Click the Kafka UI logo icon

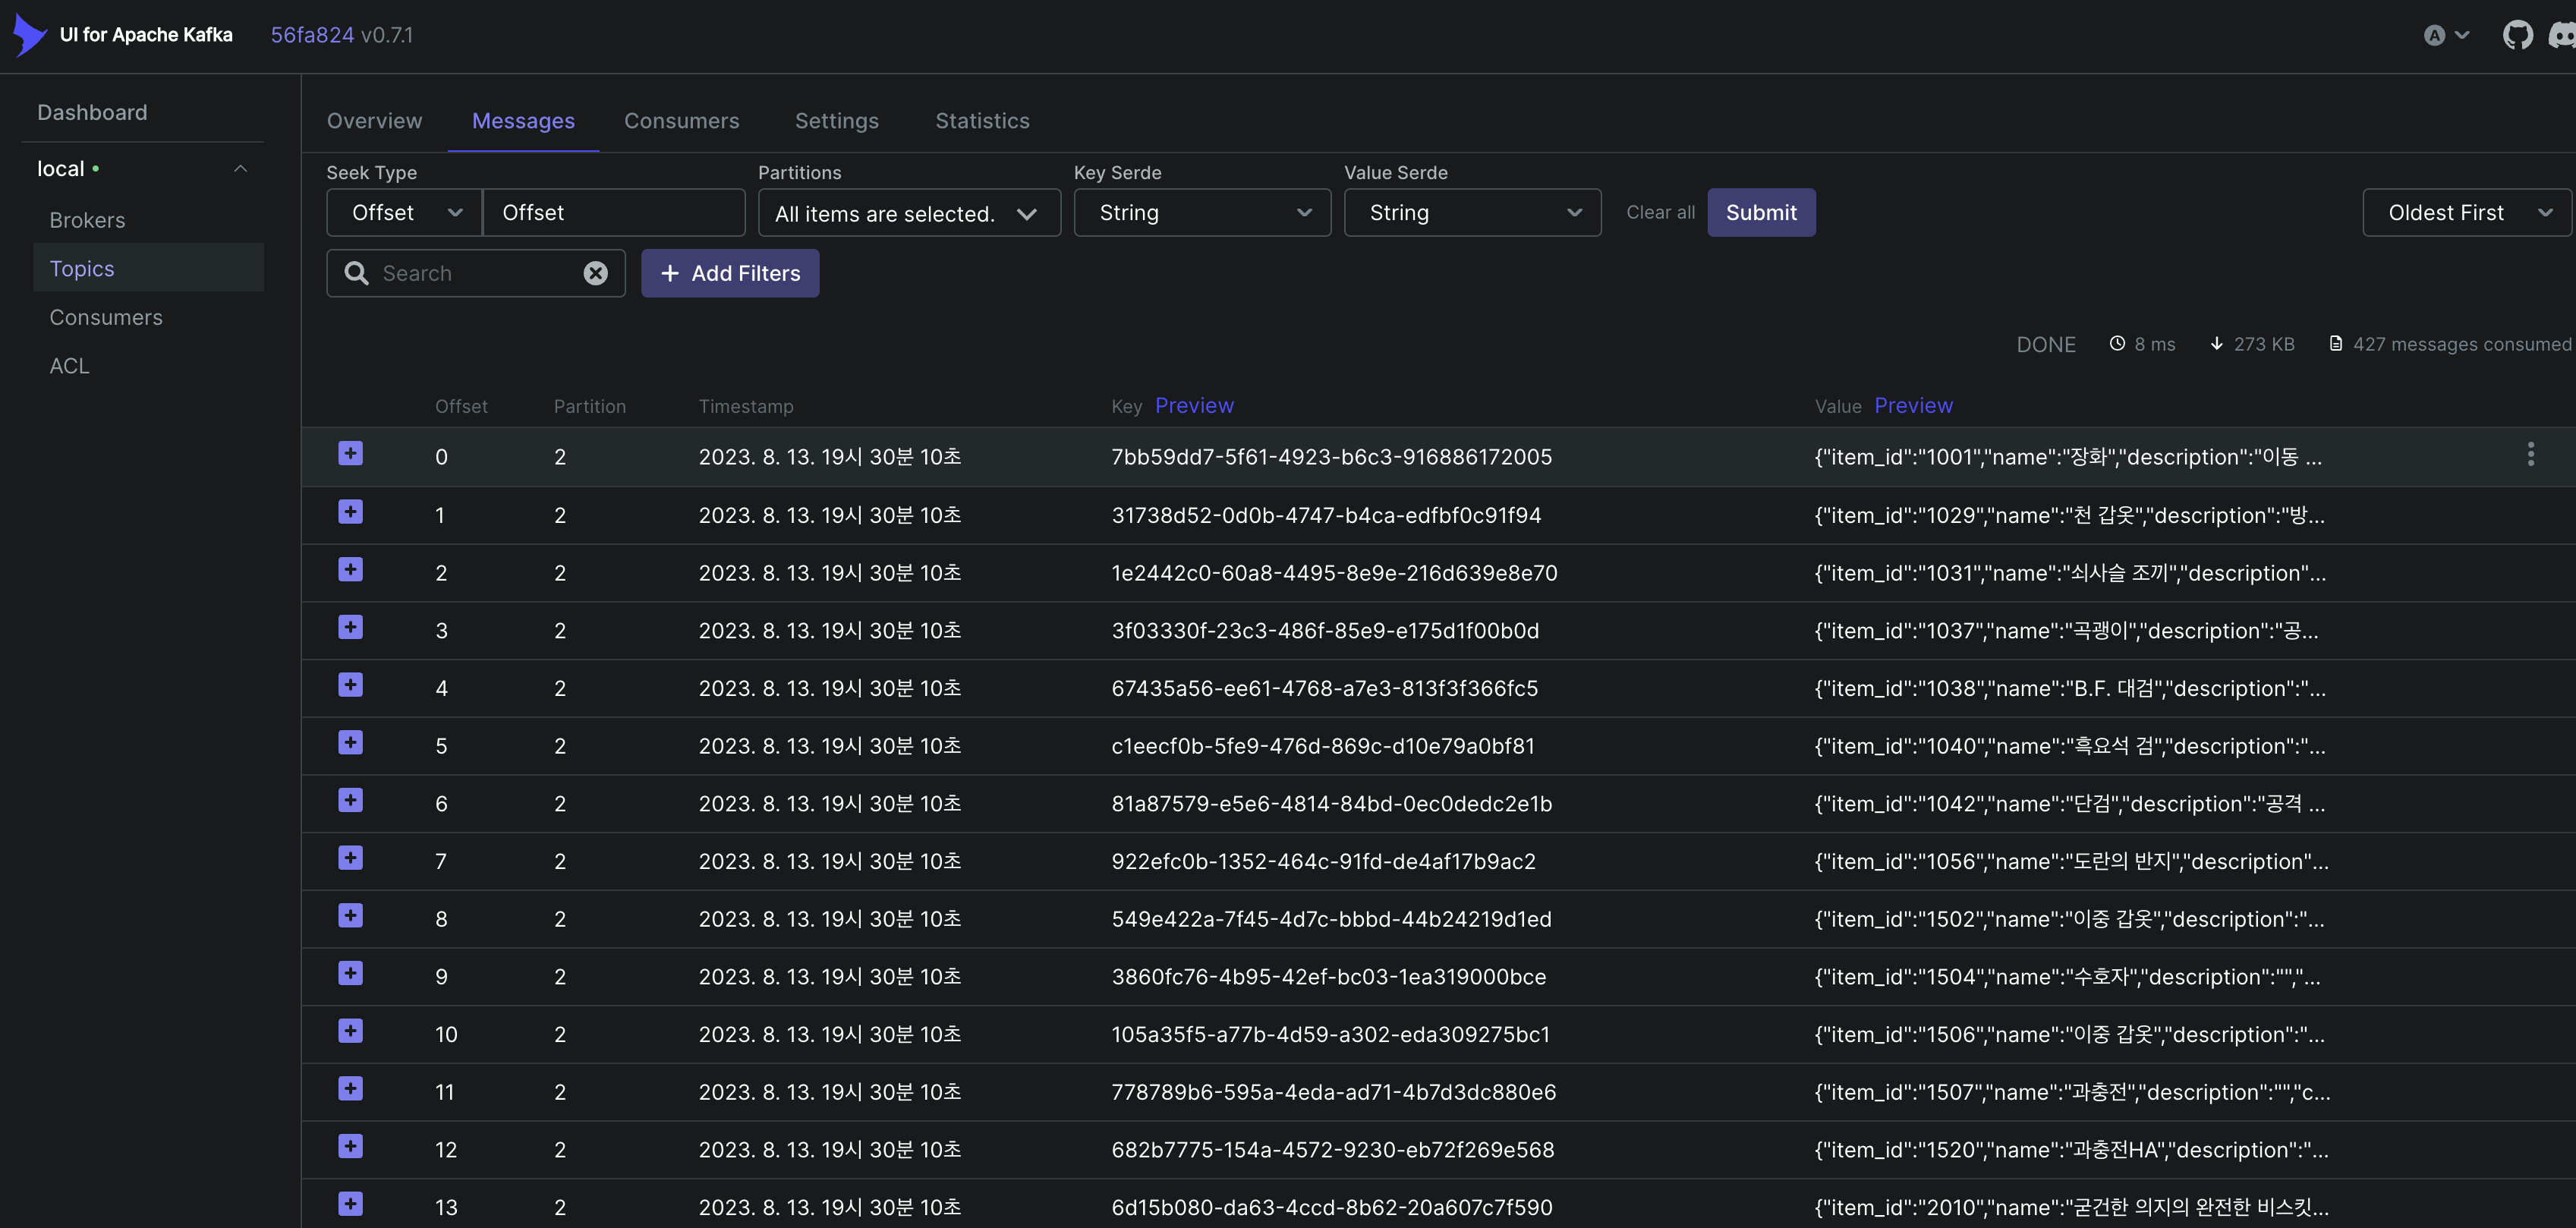point(29,35)
